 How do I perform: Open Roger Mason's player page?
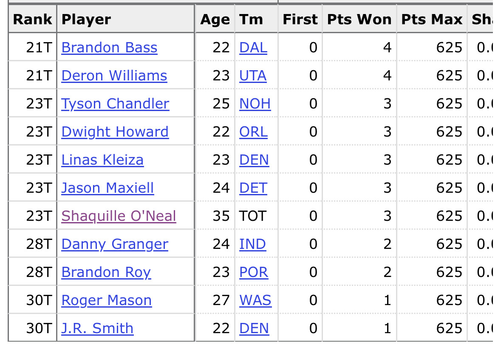click(106, 300)
